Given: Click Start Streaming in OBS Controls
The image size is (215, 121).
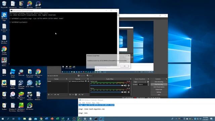Looking at the screenshot, I should pyautogui.click(x=159, y=82).
